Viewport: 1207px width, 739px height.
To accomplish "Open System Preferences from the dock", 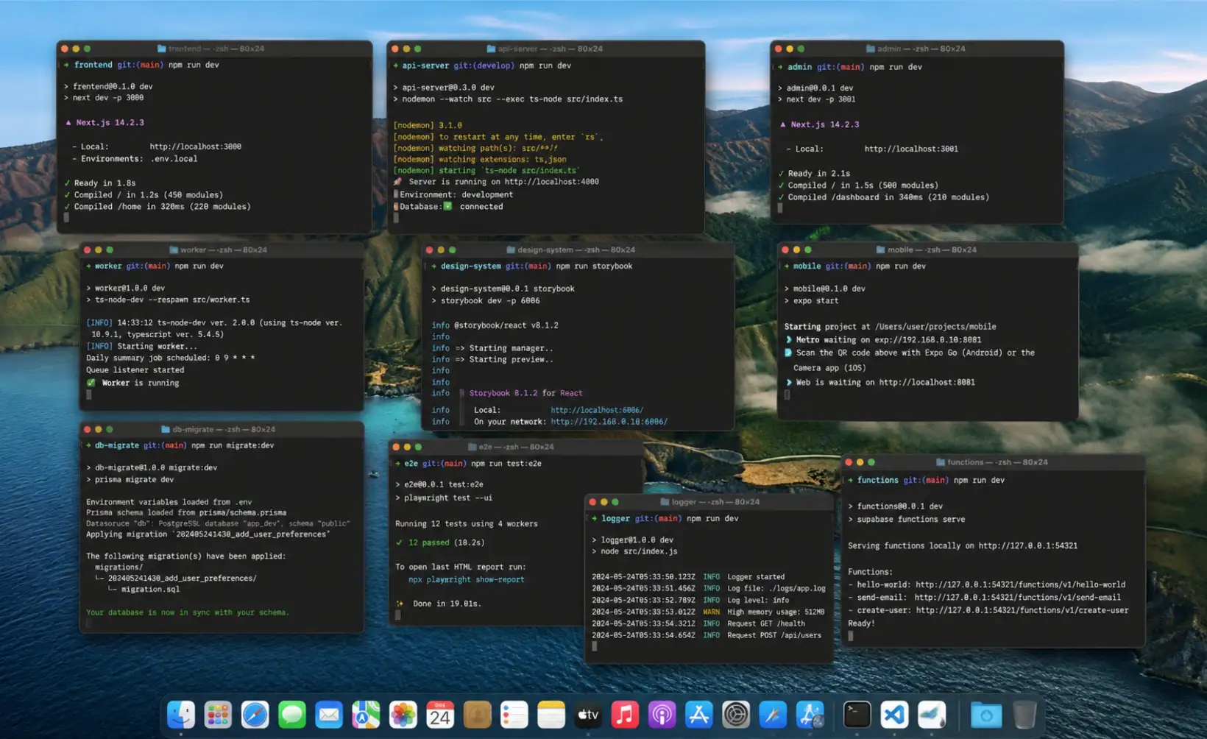I will 736,715.
